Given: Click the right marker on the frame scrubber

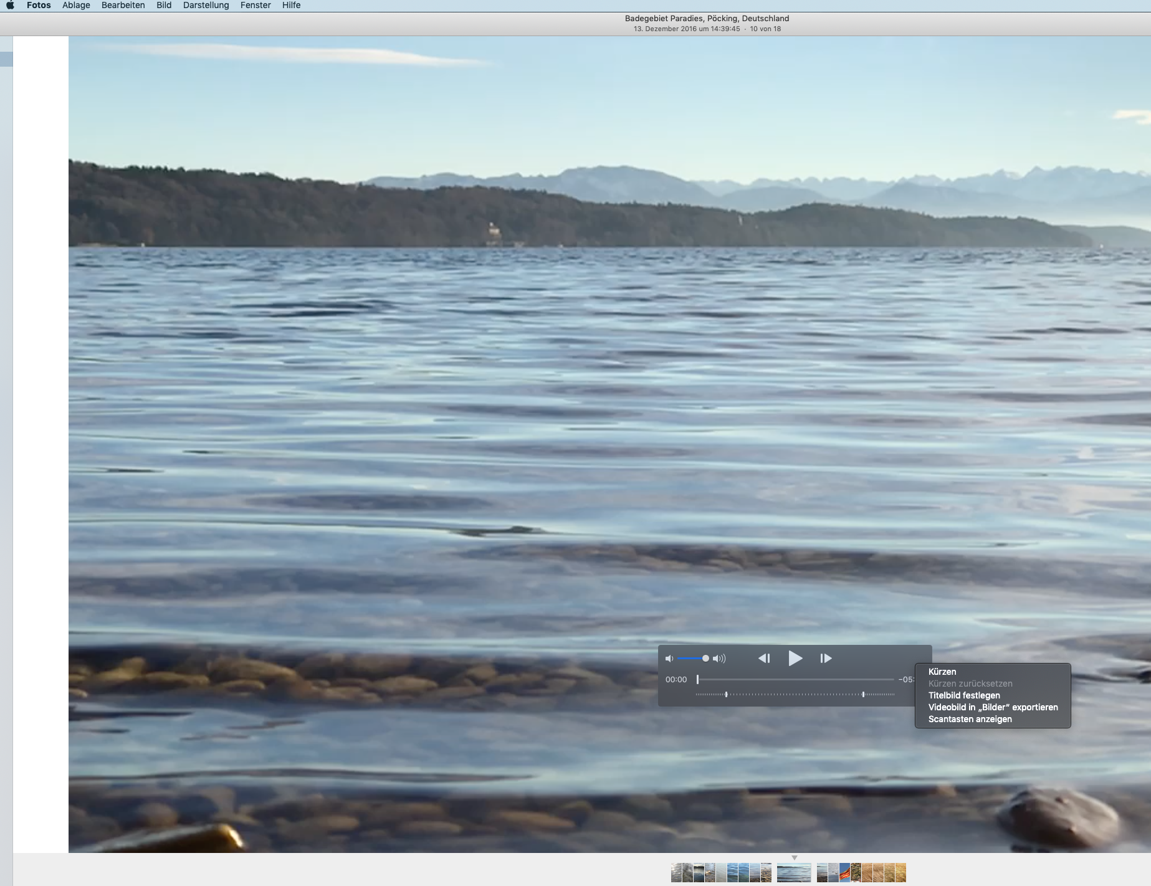Looking at the screenshot, I should coord(863,694).
